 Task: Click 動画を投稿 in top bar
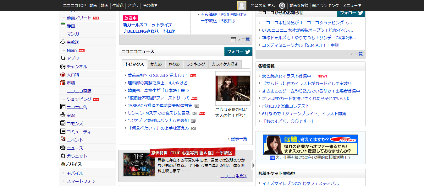(299, 6)
